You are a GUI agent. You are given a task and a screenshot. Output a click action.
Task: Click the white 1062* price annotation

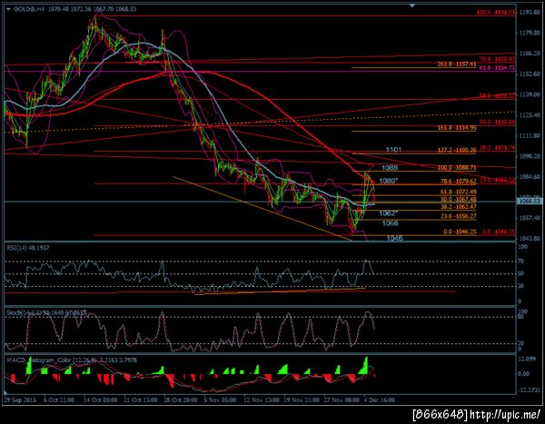388,213
